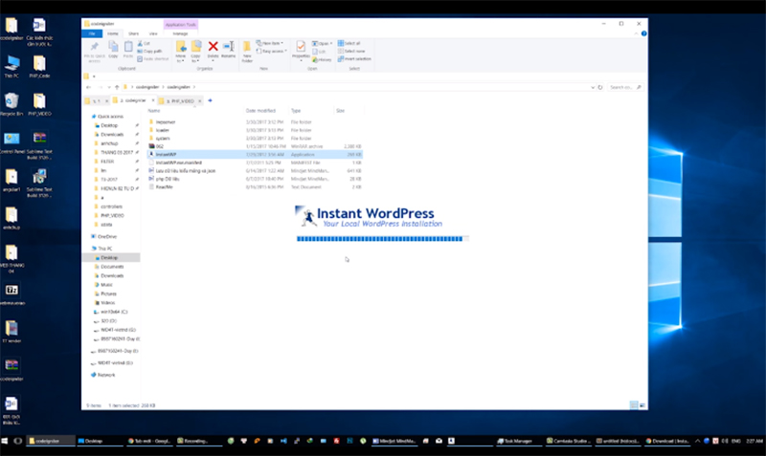This screenshot has width=766, height=456.
Task: Click the Properties icon in ribbon
Action: pos(301,48)
